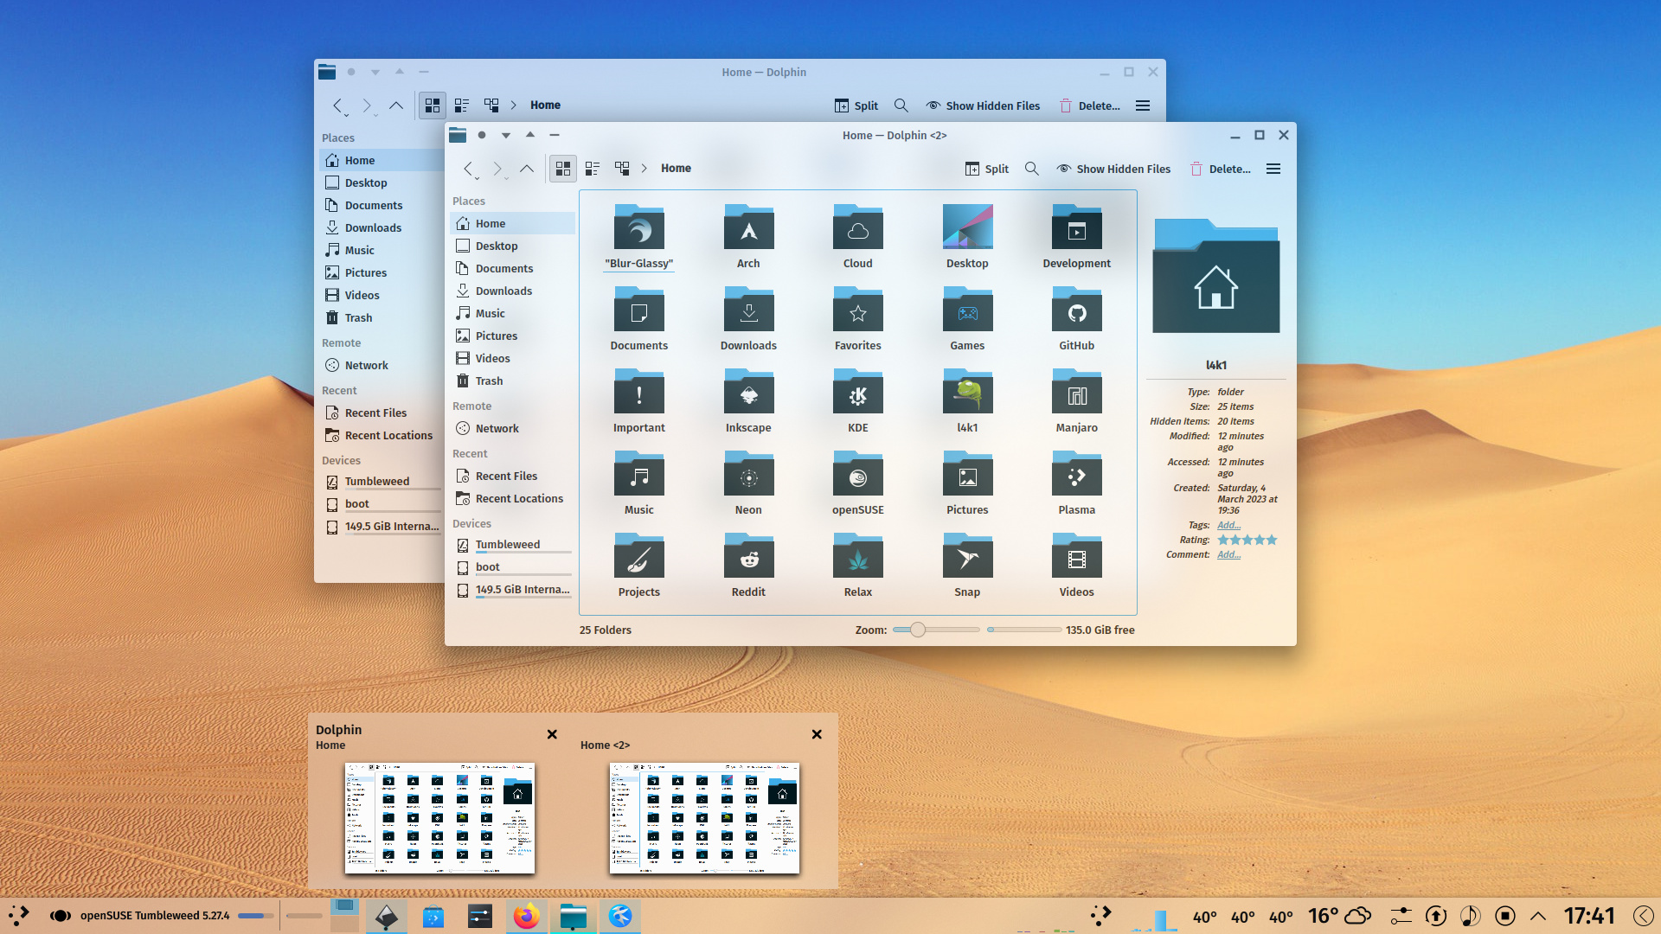Select the Dolphin Home window thumbnail

pyautogui.click(x=439, y=817)
